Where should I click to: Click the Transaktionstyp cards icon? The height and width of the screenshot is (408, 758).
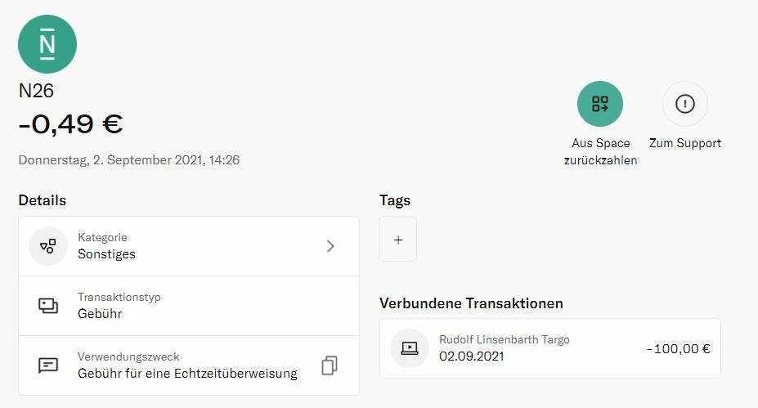click(48, 306)
